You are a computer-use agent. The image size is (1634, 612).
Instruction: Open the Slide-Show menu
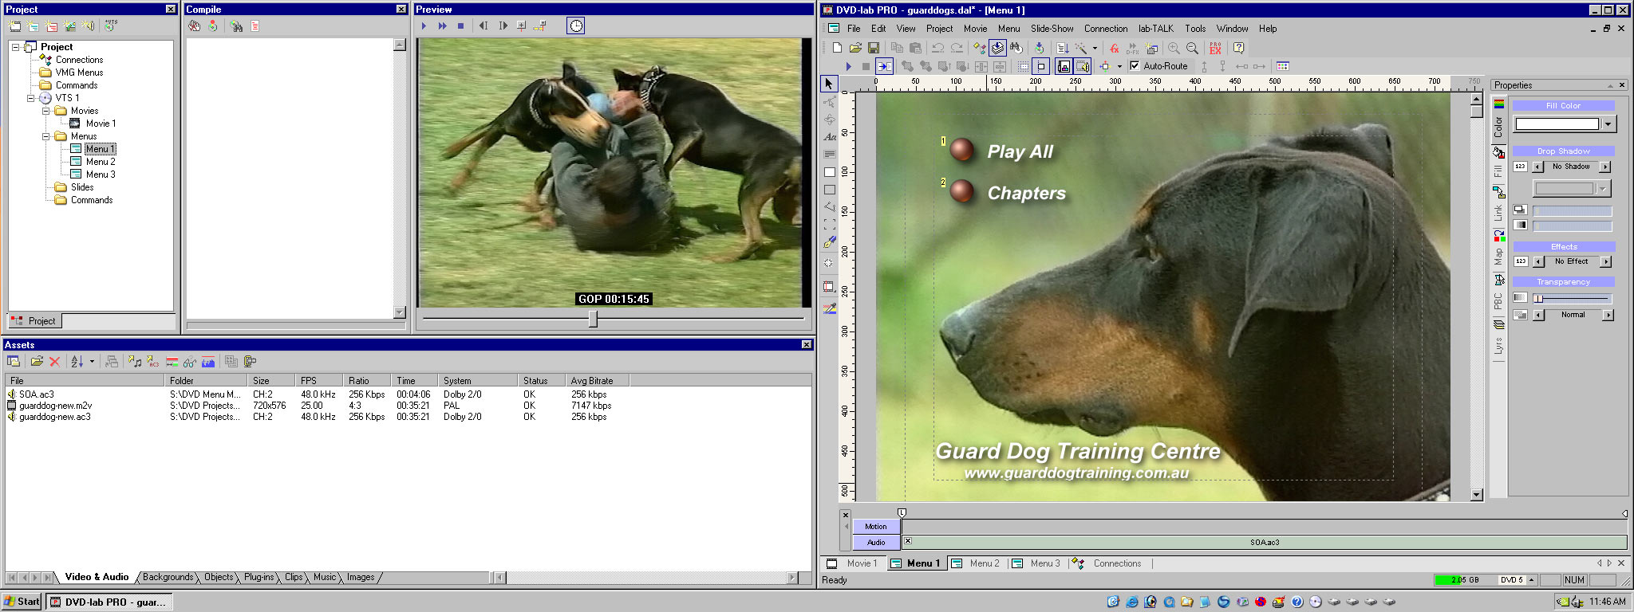[1052, 29]
